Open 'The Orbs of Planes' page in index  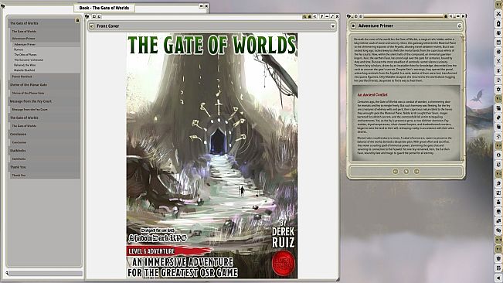pos(25,55)
